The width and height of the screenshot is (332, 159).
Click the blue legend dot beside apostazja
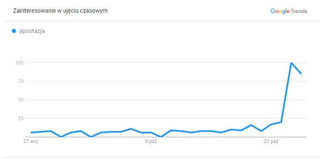pos(14,31)
